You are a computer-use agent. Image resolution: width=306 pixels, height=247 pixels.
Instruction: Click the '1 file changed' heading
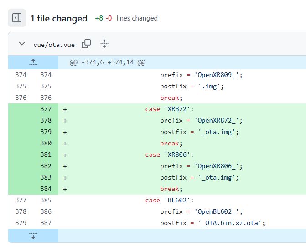pos(59,18)
